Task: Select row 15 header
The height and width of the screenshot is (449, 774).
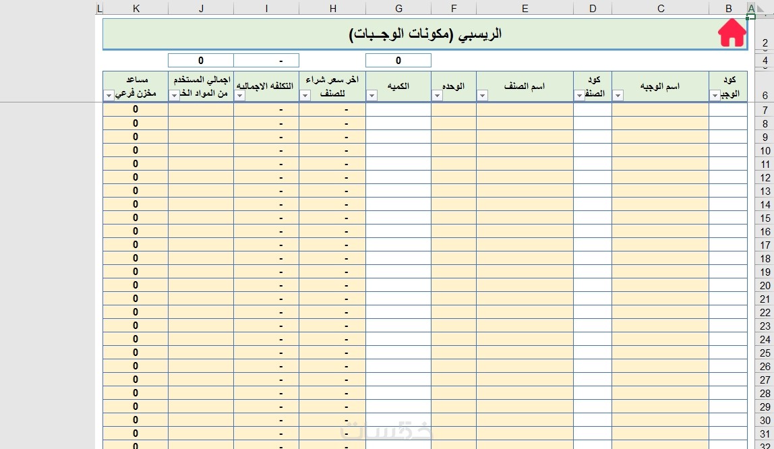Action: [x=765, y=218]
